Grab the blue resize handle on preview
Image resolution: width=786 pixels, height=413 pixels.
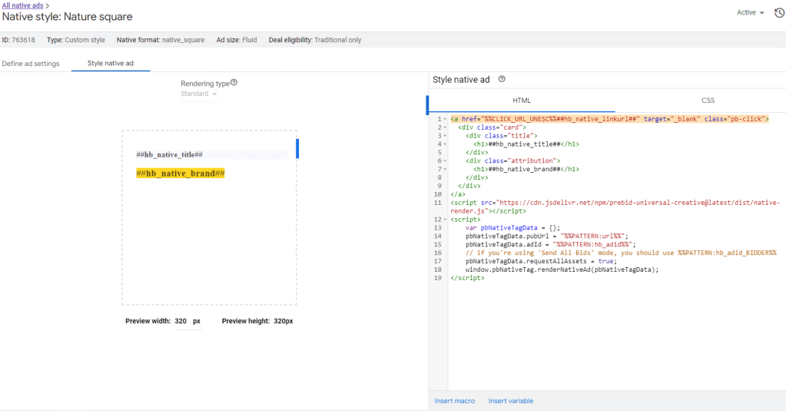pyautogui.click(x=297, y=148)
